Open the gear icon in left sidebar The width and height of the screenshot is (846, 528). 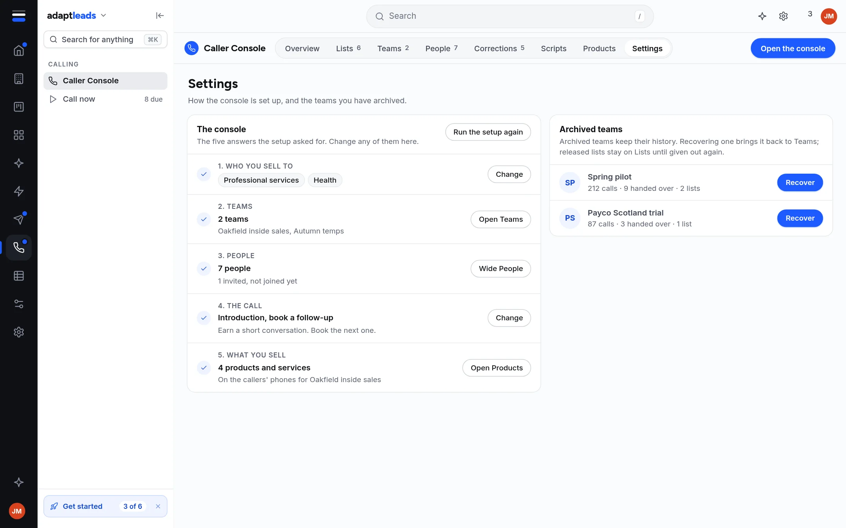click(18, 332)
